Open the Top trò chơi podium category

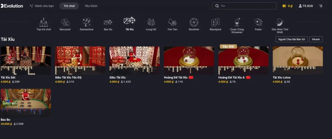(44, 25)
